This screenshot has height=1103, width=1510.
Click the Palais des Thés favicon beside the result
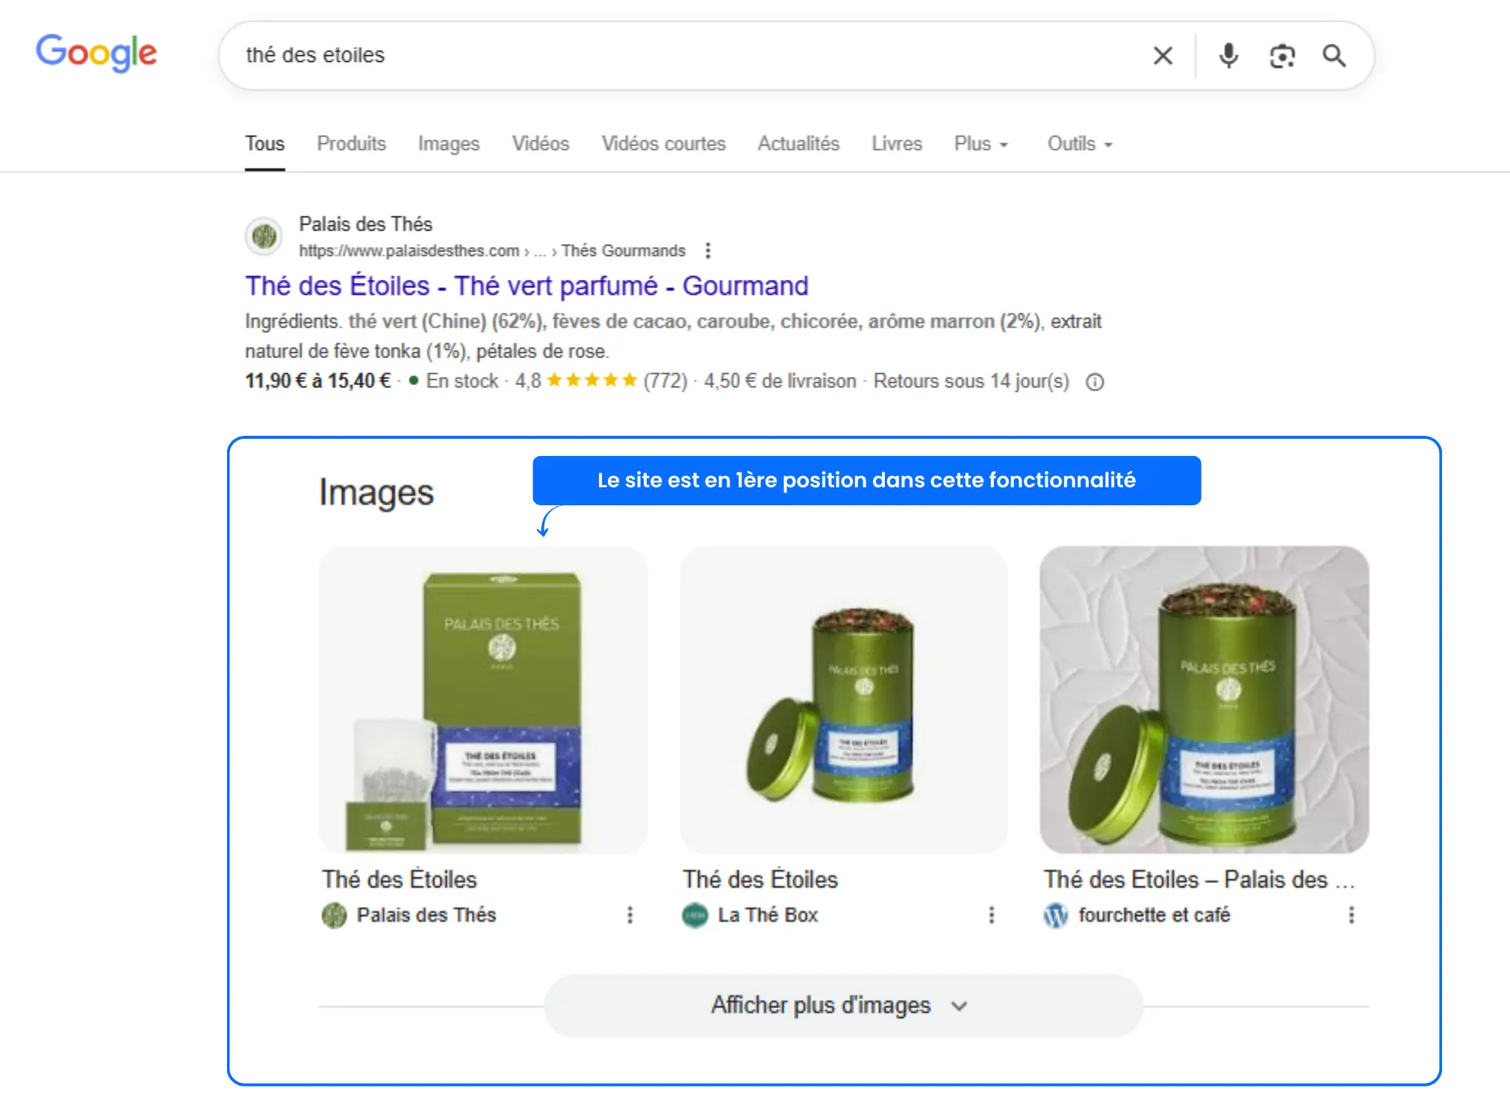click(264, 236)
